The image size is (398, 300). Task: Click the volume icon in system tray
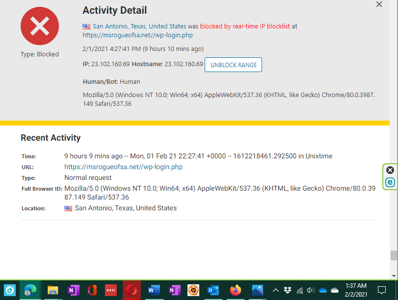point(311,290)
